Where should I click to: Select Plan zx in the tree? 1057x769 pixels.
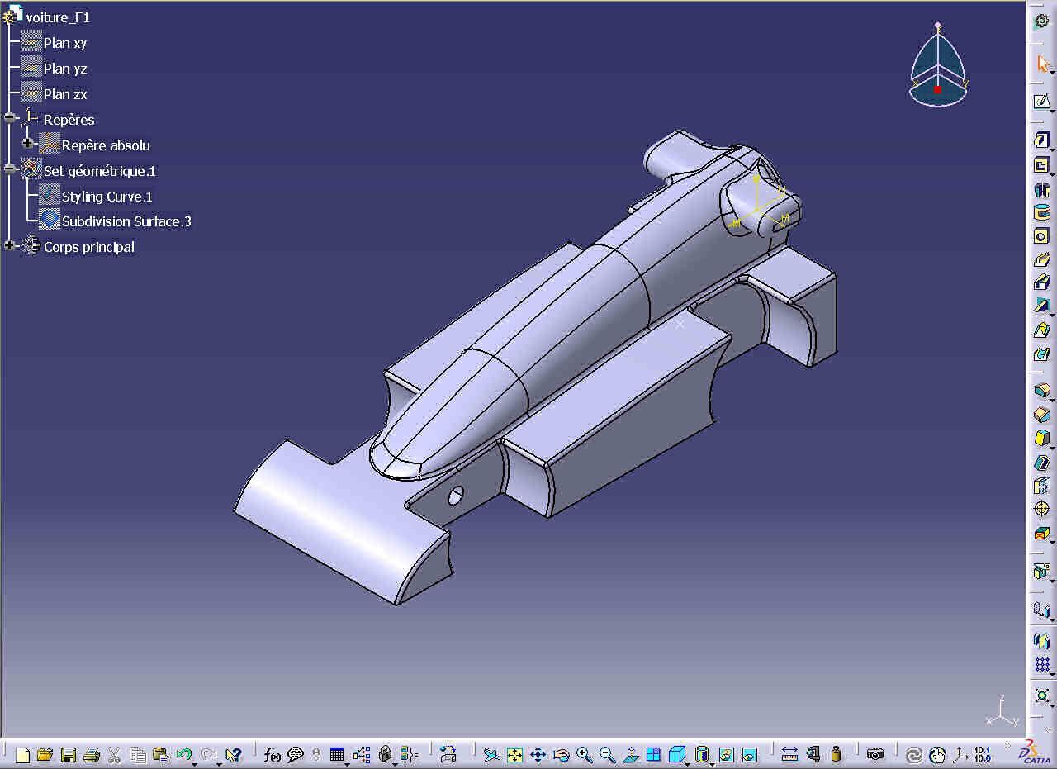tap(65, 94)
